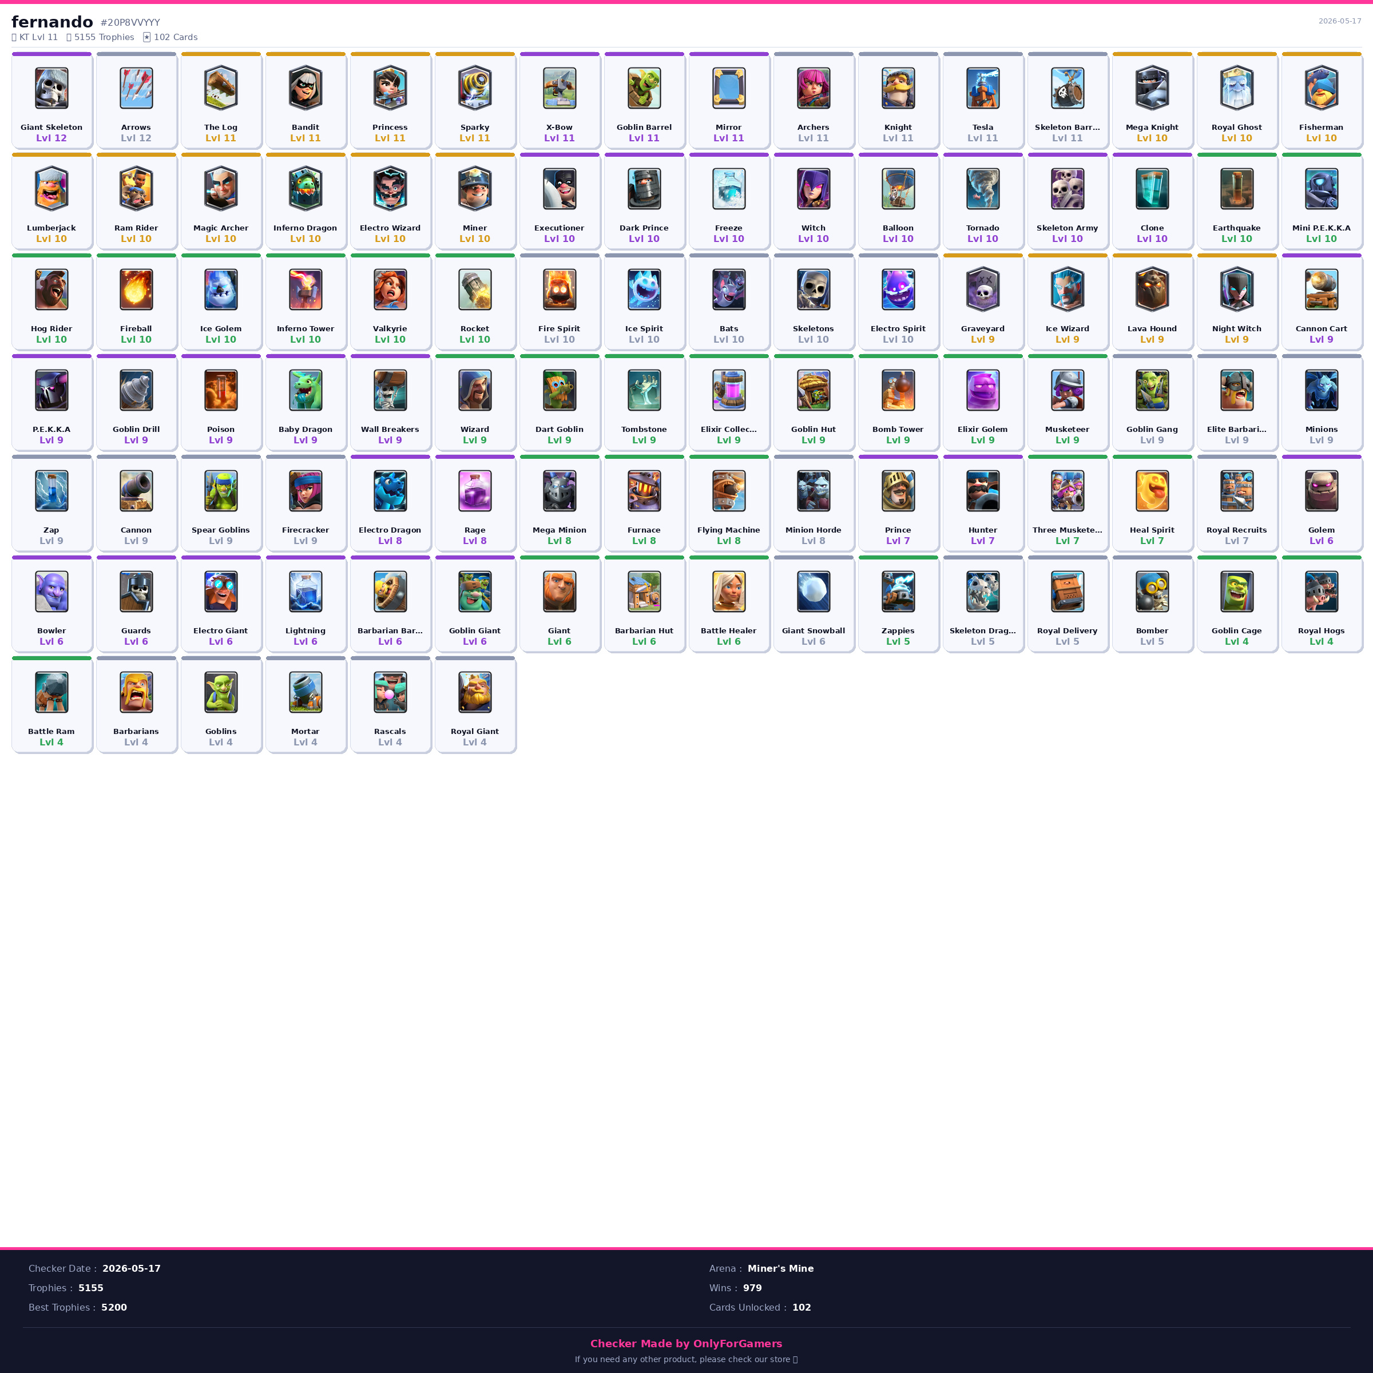Select the P.E.K.K.A card icon
This screenshot has height=1373, width=1373.
52,390
